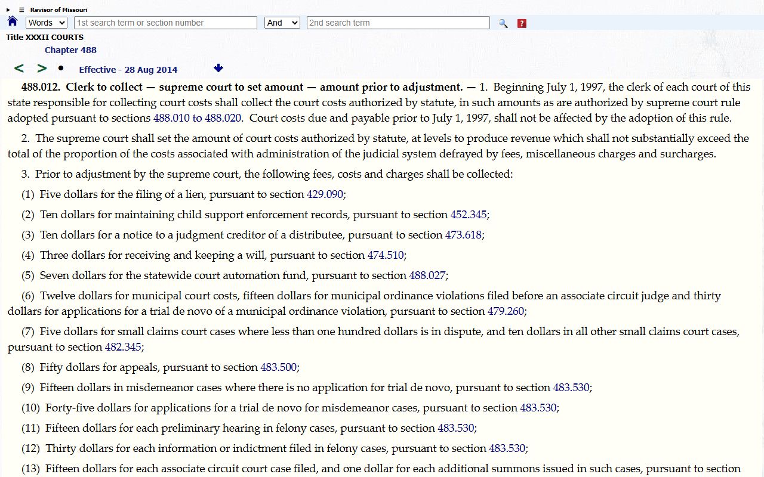The image size is (764, 477).
Task: Open section 474.510 link
Action: click(x=386, y=255)
